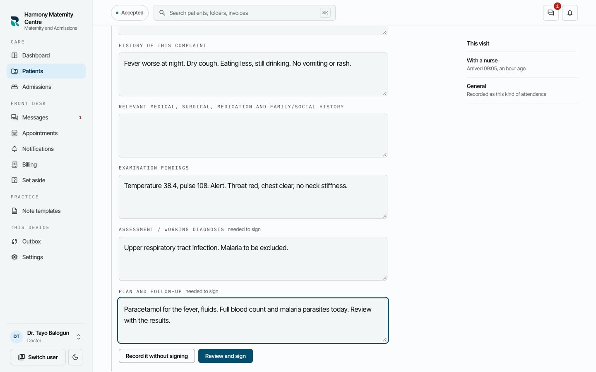Viewport: 596px width, 372px height.
Task: Click into the History of this complaint textarea
Action: (x=253, y=74)
